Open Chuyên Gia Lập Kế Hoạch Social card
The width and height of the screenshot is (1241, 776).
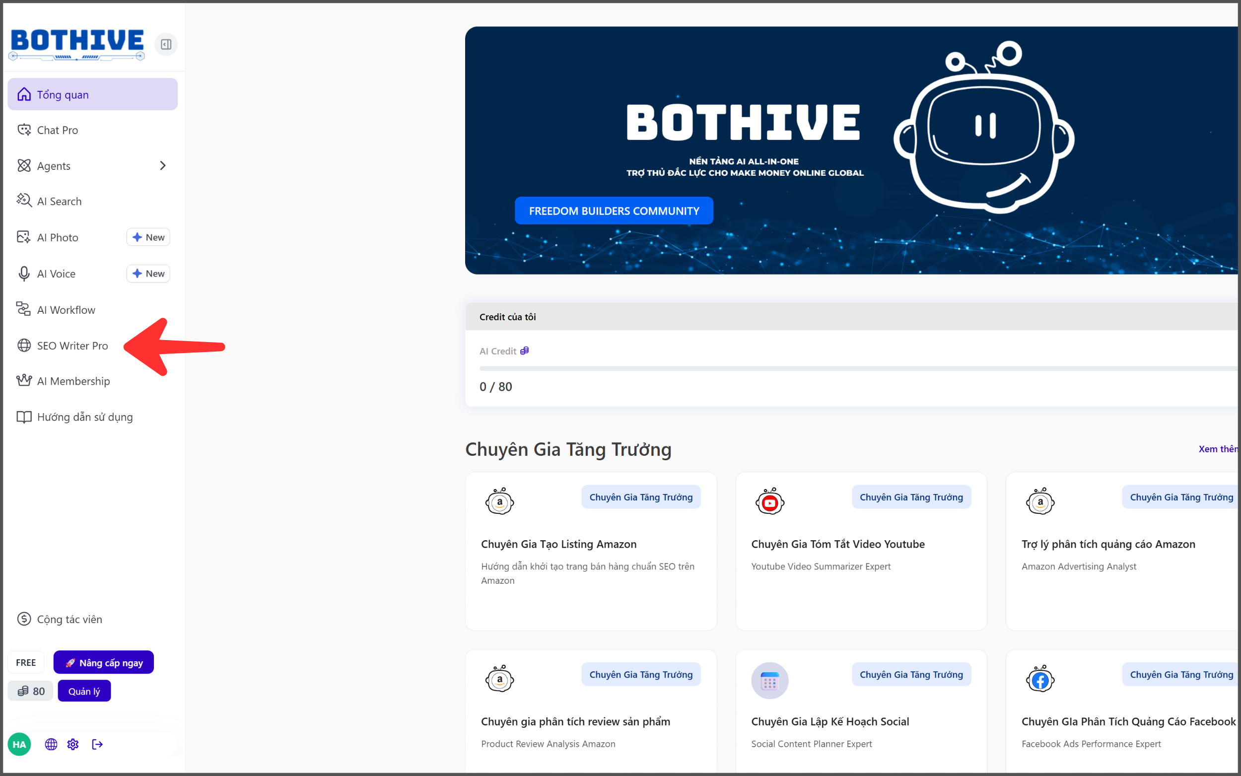click(861, 711)
